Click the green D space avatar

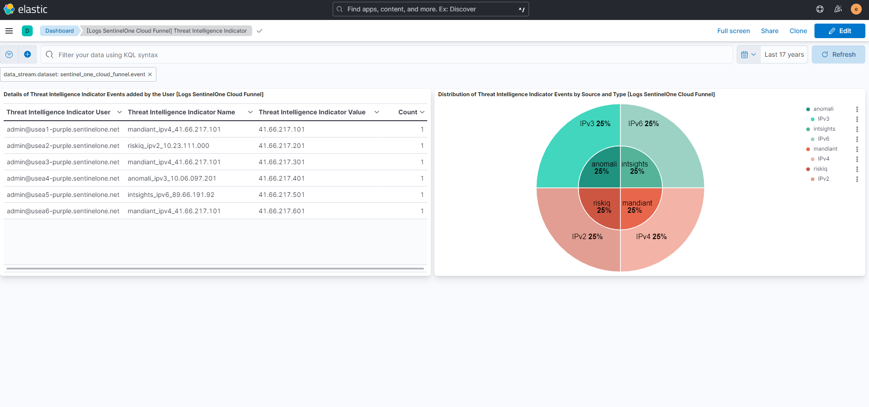[27, 31]
